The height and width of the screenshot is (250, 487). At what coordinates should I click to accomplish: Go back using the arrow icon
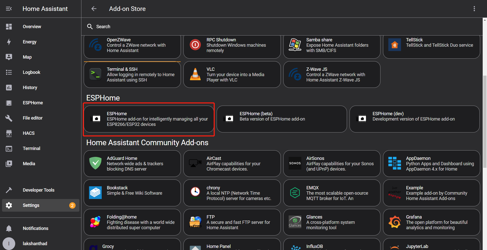pyautogui.click(x=94, y=9)
